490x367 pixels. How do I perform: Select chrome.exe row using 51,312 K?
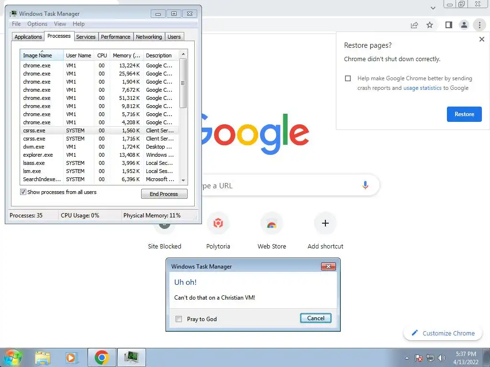tap(100, 98)
